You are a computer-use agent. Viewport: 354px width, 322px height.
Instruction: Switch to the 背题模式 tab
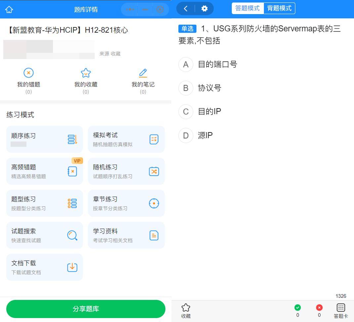[x=279, y=8]
